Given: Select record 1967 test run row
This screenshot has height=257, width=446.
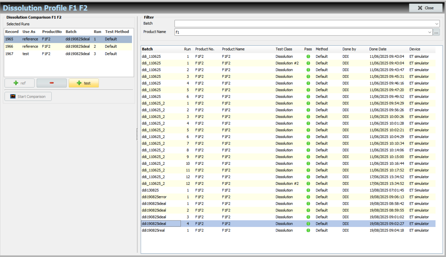Looking at the screenshot, I should click(x=68, y=54).
